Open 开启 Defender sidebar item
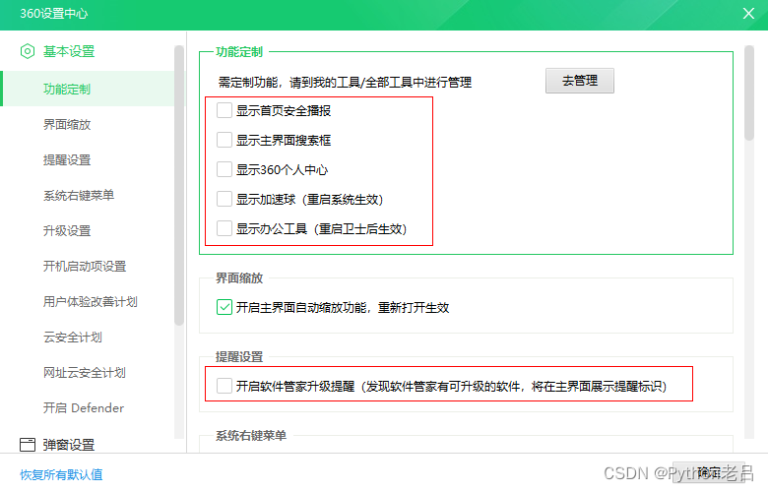This screenshot has height=492, width=768. 84,407
